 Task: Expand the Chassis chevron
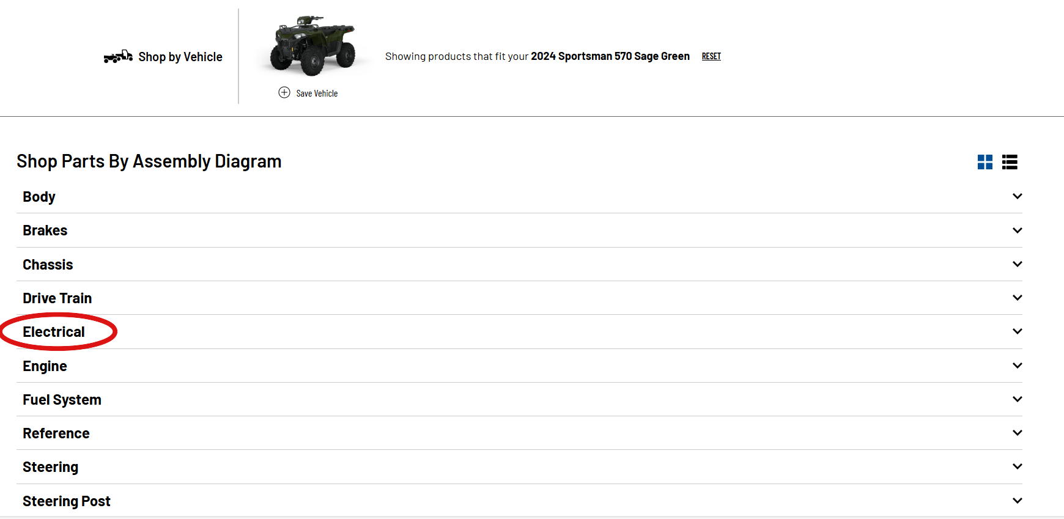coord(1017,264)
